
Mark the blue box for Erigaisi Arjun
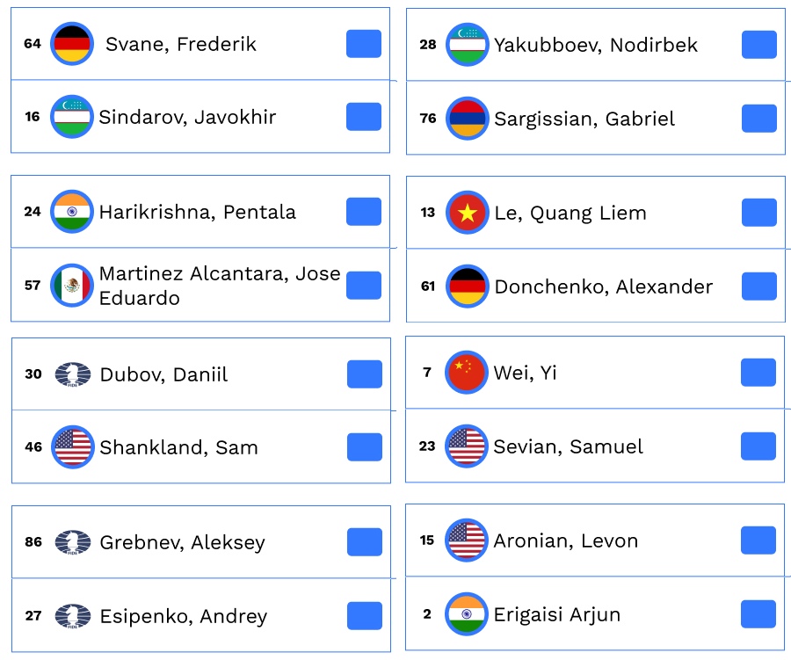758,614
